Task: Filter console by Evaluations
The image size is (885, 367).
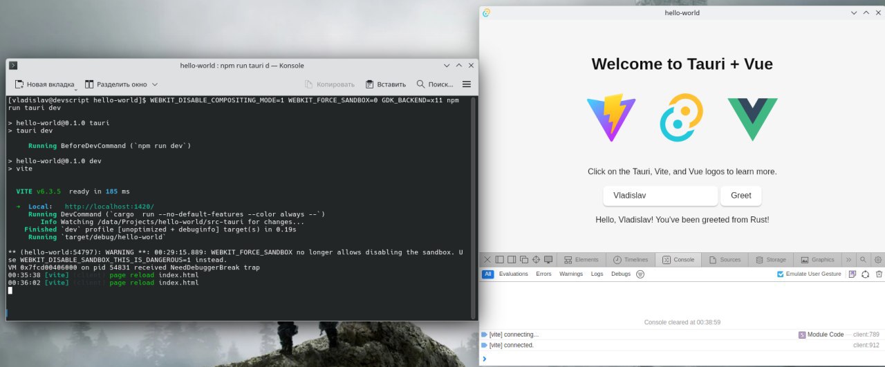Action: pyautogui.click(x=513, y=274)
